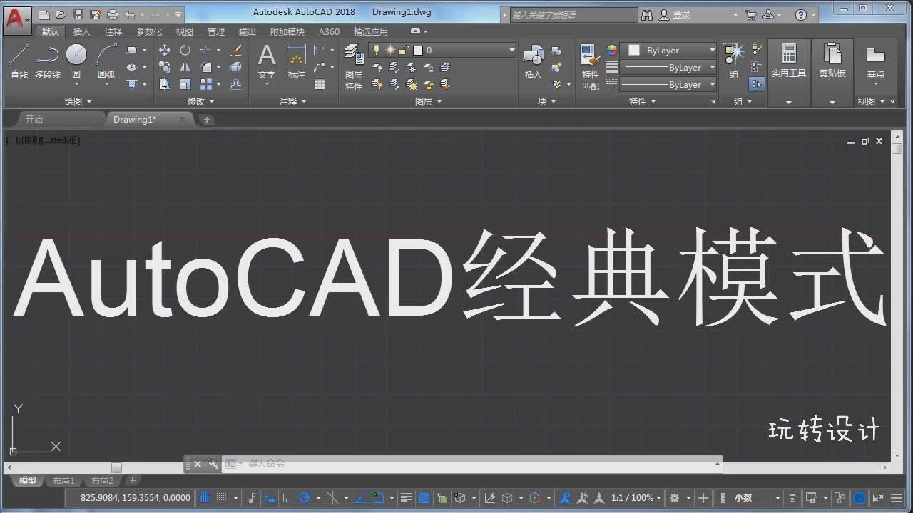Image resolution: width=913 pixels, height=513 pixels.
Task: Expand the Modify (修改) panel
Action: [201, 101]
